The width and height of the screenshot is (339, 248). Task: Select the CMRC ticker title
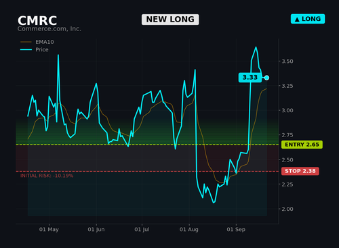[x=37, y=21]
